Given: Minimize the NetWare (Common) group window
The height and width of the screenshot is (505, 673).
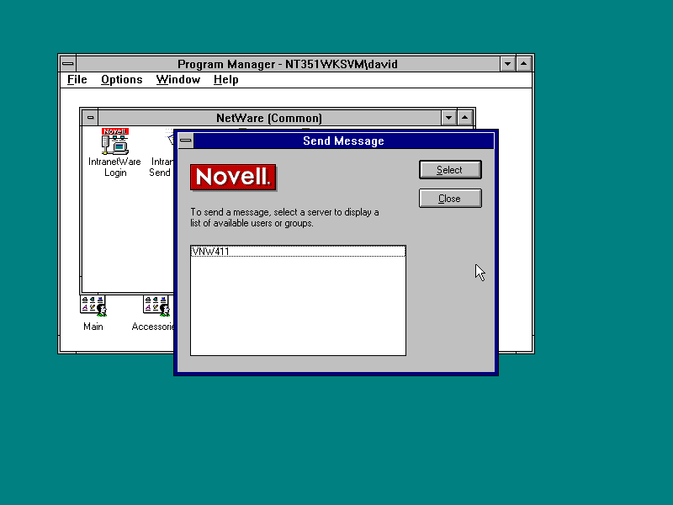Looking at the screenshot, I should (448, 118).
